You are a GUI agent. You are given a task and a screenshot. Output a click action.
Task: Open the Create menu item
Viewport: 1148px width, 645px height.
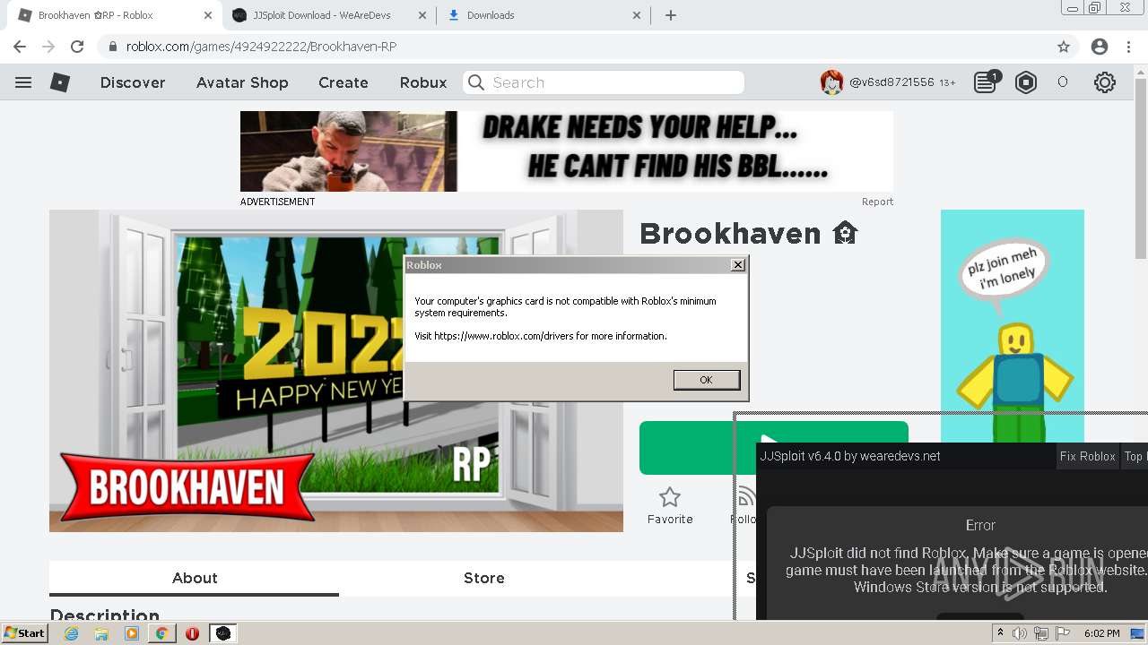point(344,82)
